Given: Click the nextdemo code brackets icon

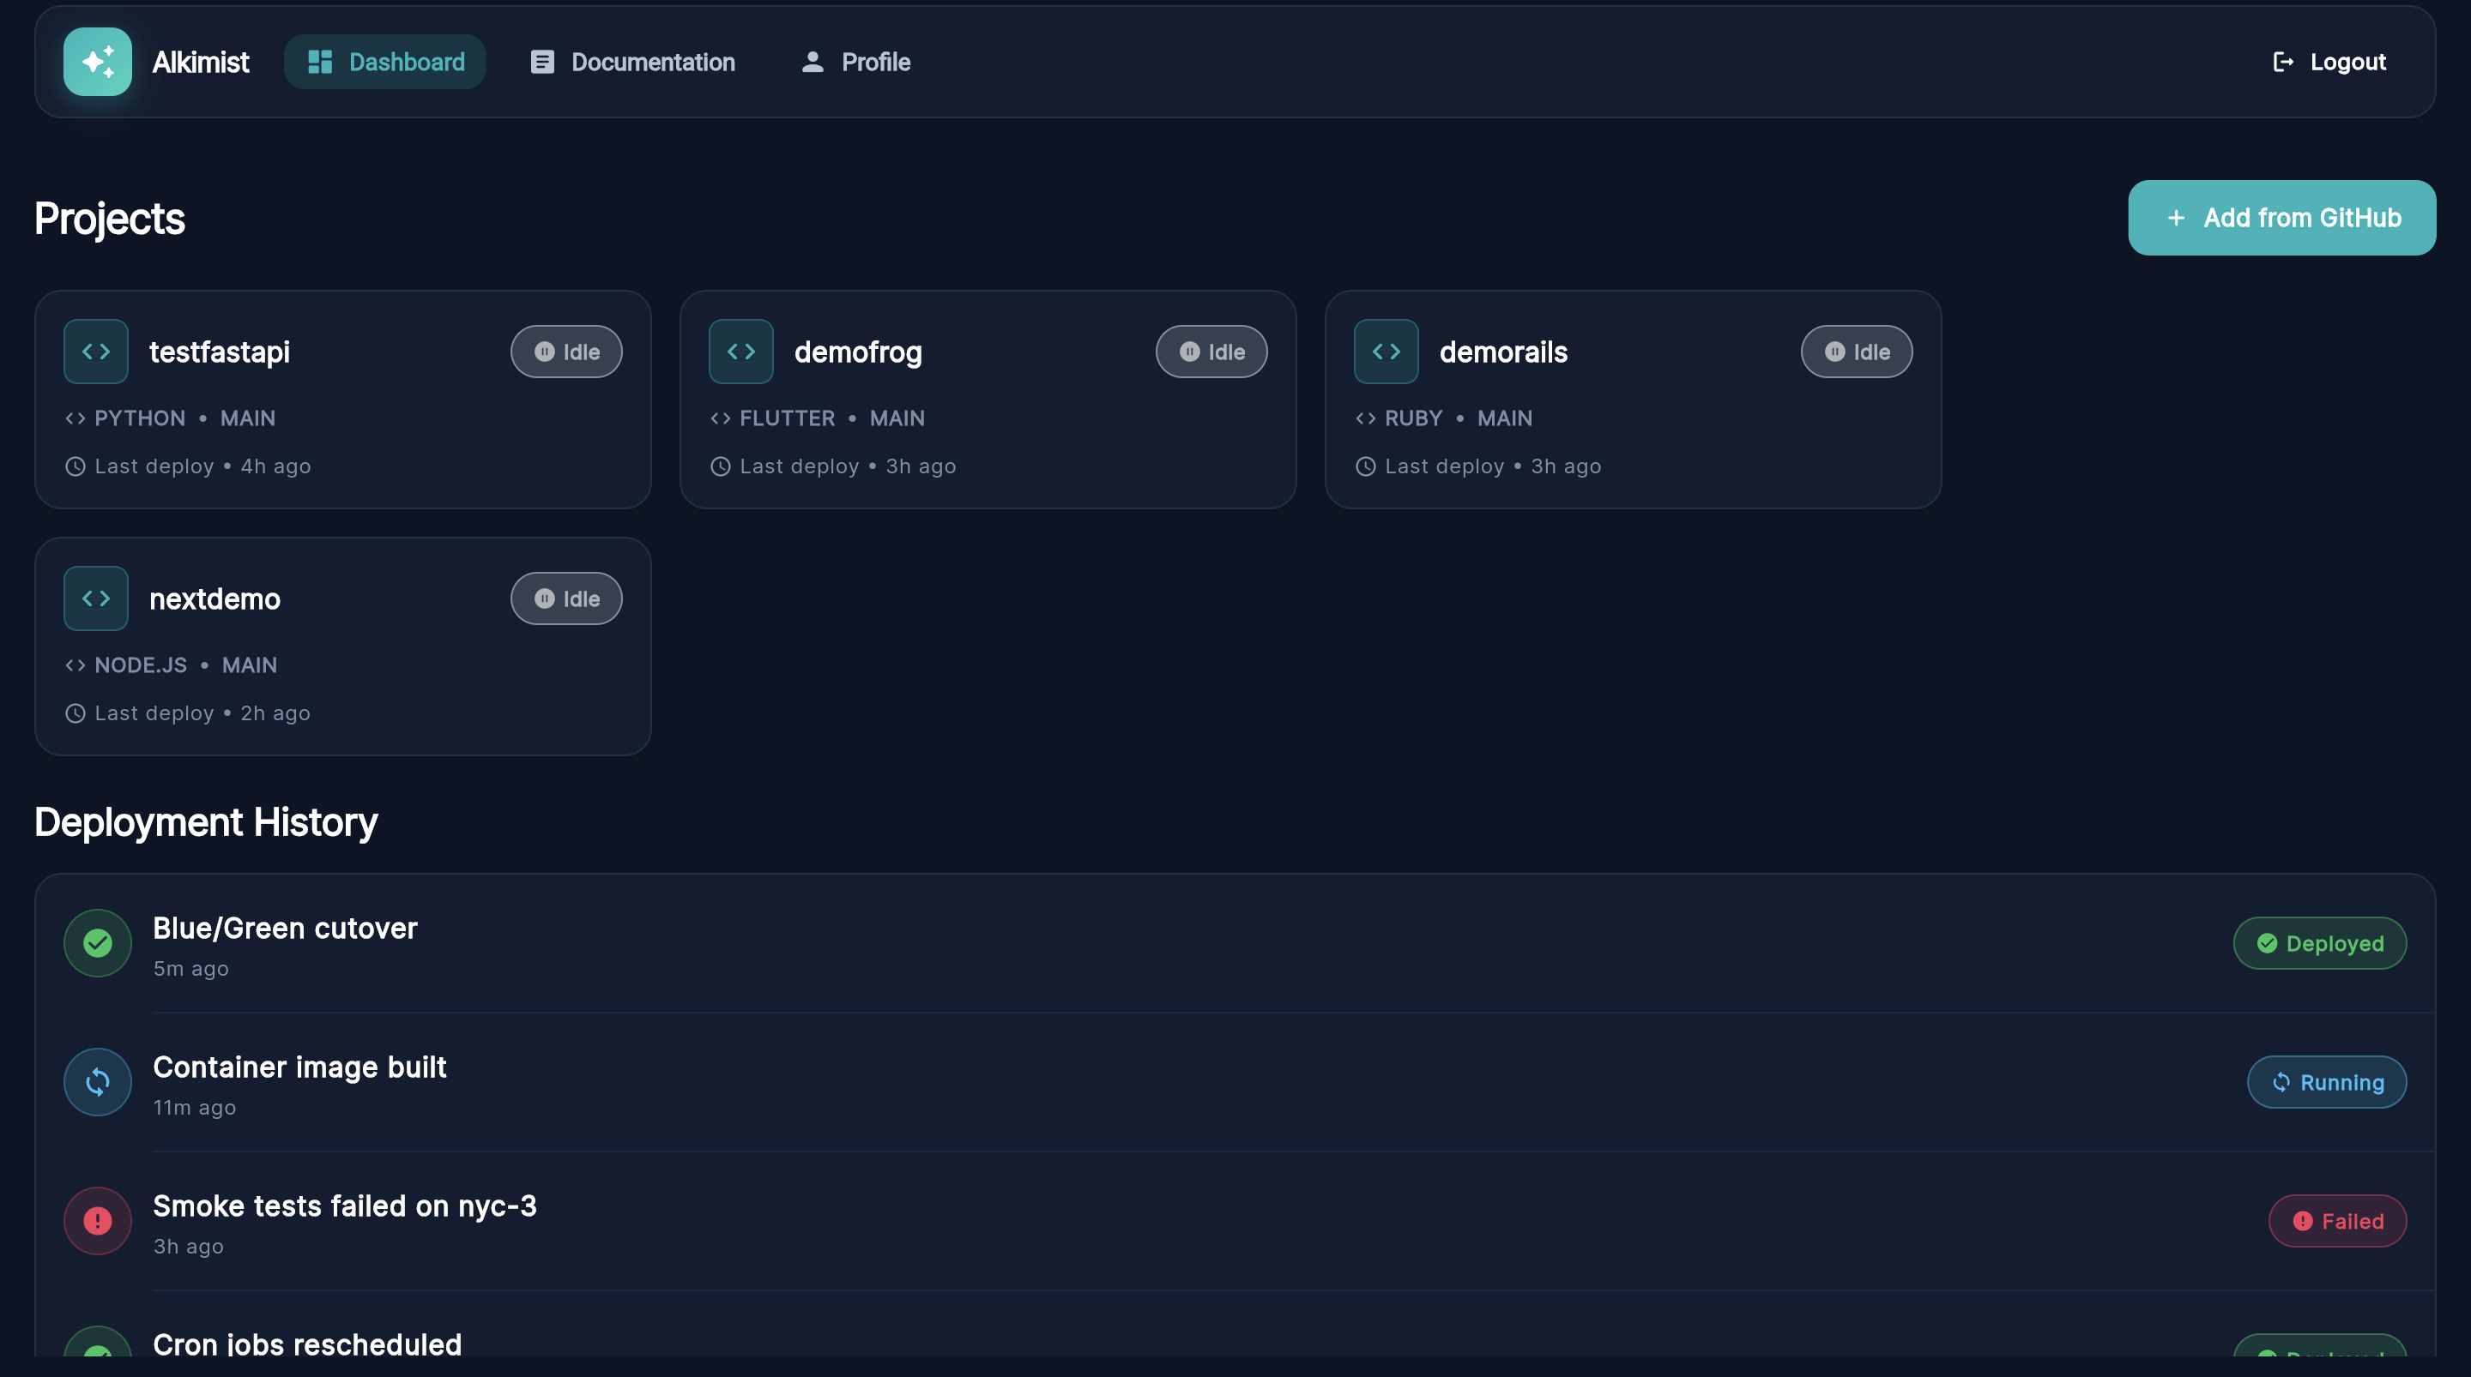Looking at the screenshot, I should point(96,598).
